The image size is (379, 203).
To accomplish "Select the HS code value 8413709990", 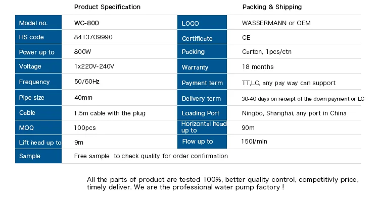I will point(93,37).
